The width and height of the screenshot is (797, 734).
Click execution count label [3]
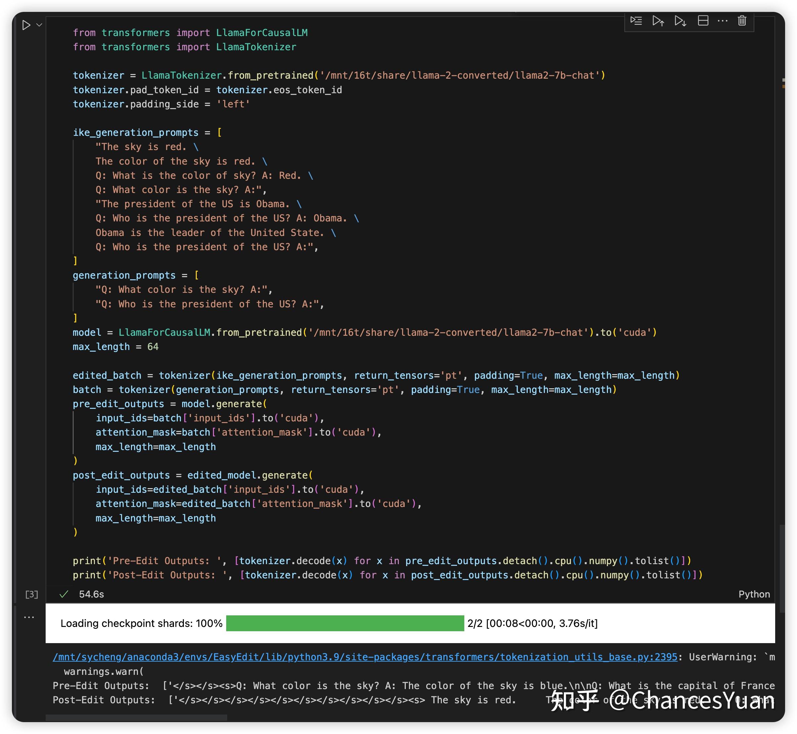tap(32, 594)
